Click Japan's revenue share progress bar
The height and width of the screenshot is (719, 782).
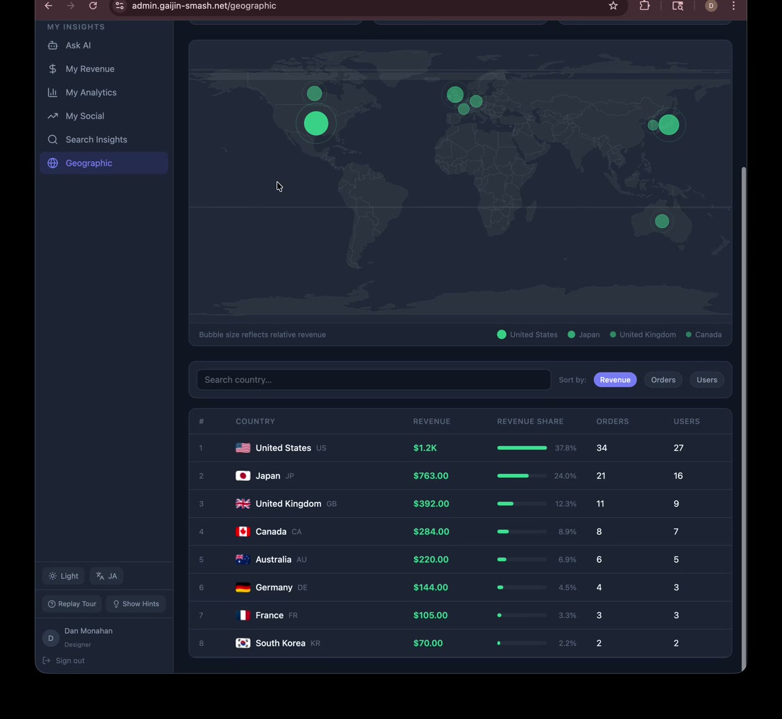[521, 476]
